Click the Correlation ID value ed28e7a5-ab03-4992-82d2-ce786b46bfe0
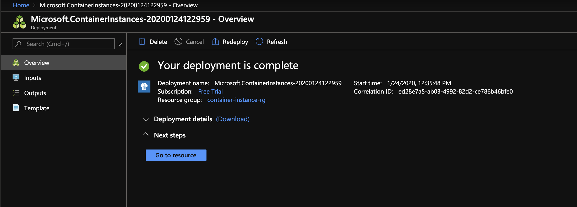577x207 pixels. pos(456,91)
